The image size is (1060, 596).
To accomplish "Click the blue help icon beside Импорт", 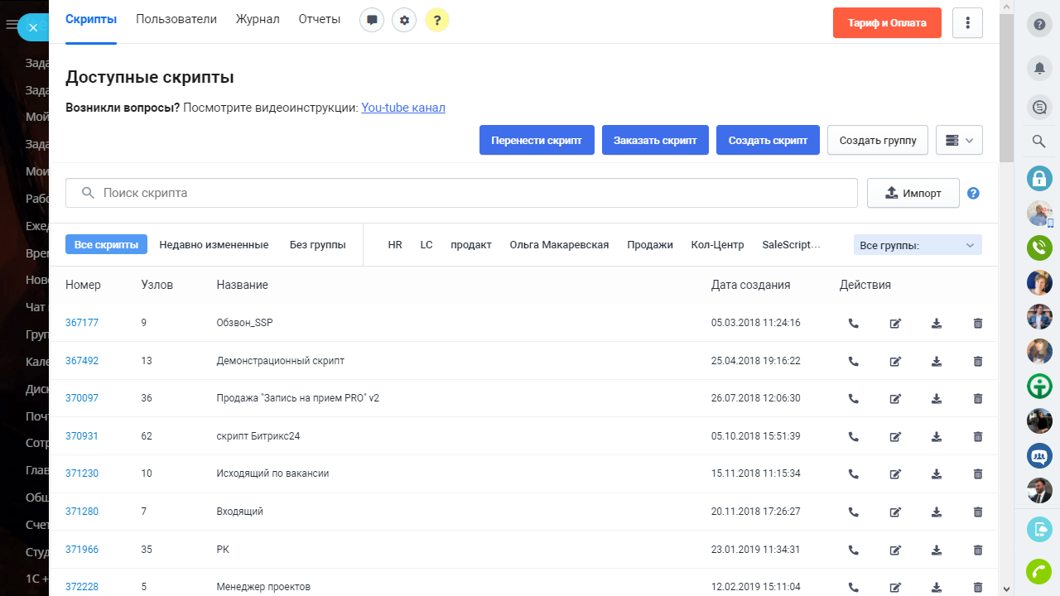I will tap(974, 193).
